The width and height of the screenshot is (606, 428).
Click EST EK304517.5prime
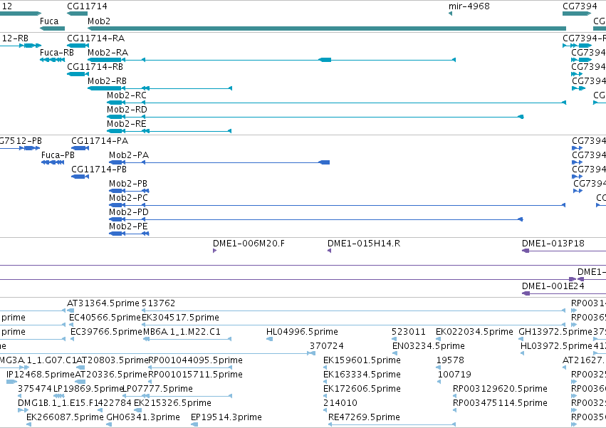(354, 325)
